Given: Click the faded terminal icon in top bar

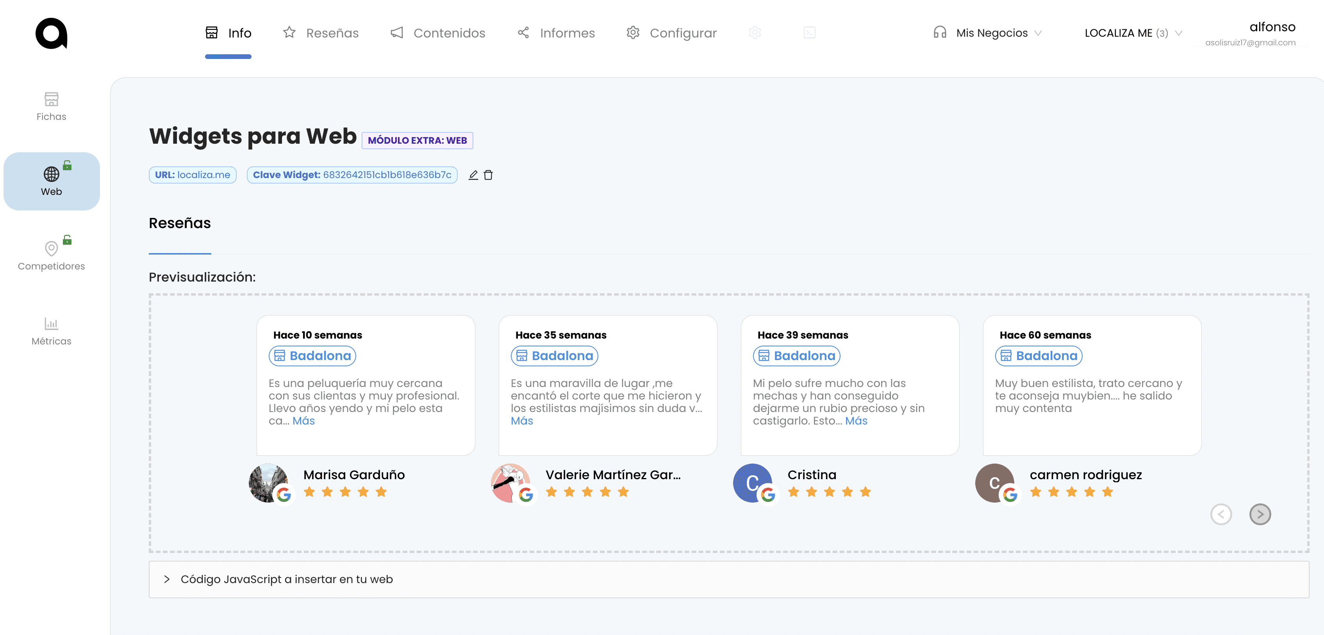Looking at the screenshot, I should coord(810,33).
